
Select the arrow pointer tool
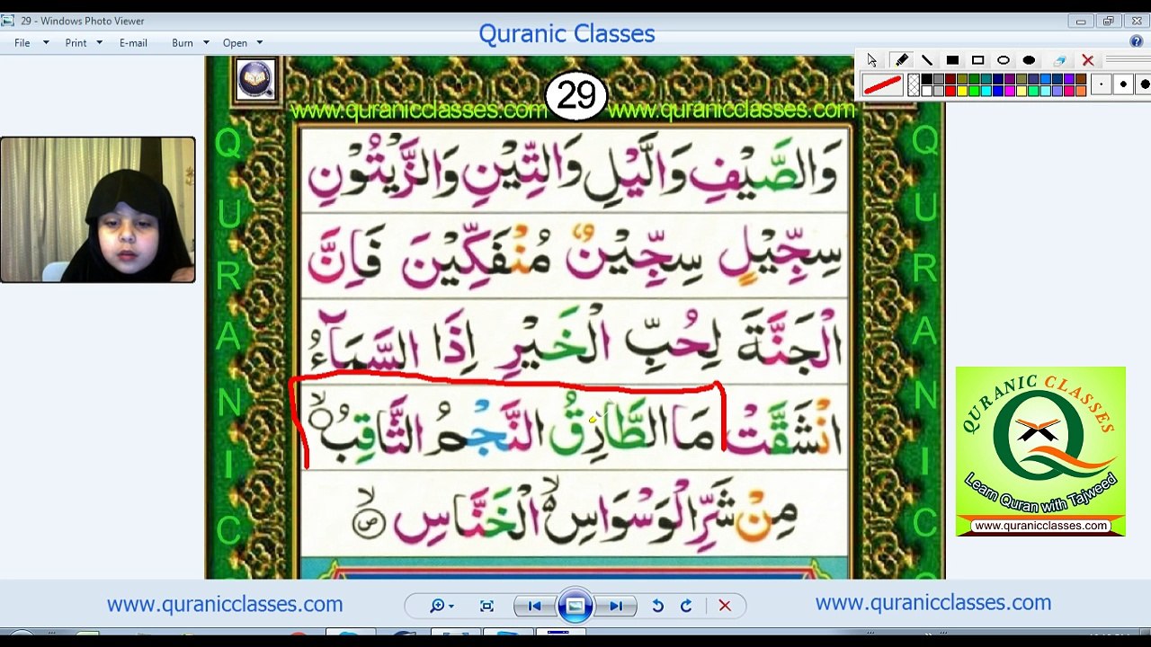[x=871, y=60]
